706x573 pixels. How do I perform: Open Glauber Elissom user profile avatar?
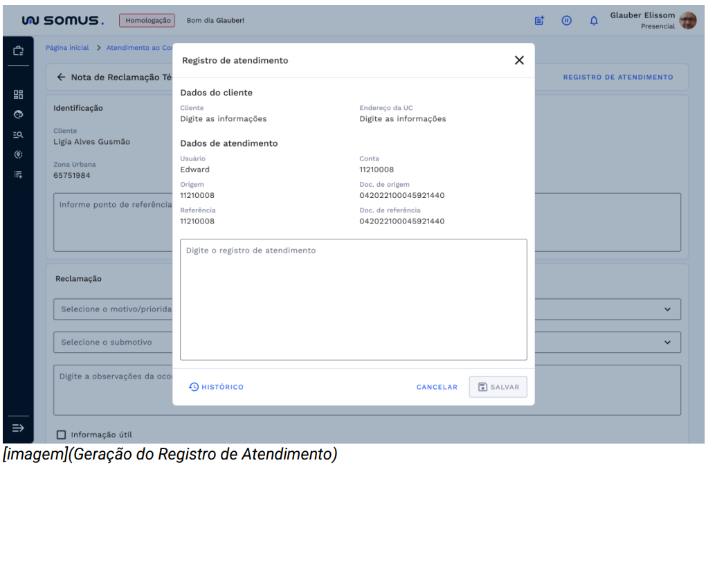(x=687, y=21)
